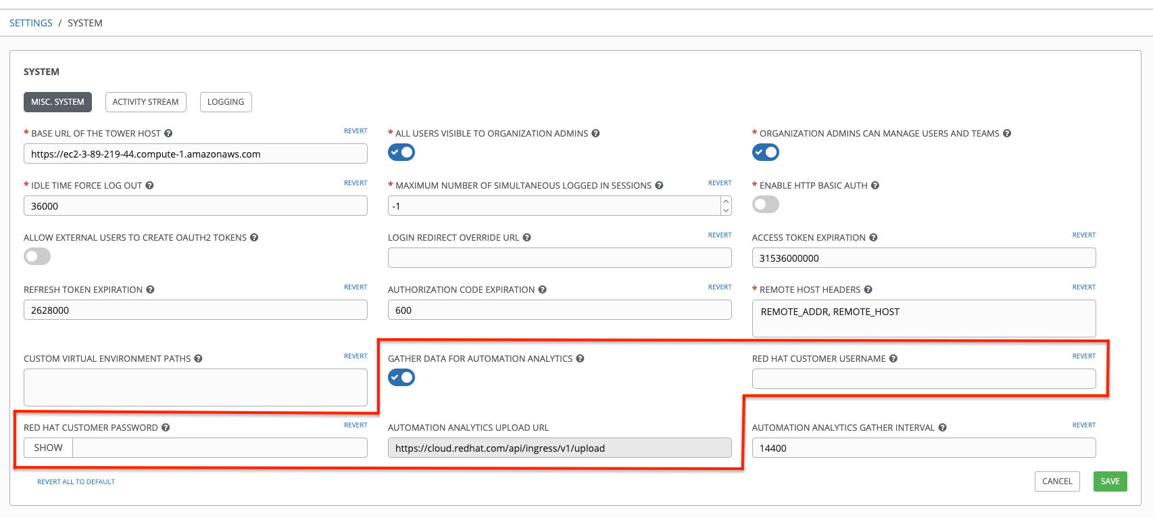The height and width of the screenshot is (518, 1153).
Task: Click help icon beside Base URL of Tower Host
Action: point(168,134)
